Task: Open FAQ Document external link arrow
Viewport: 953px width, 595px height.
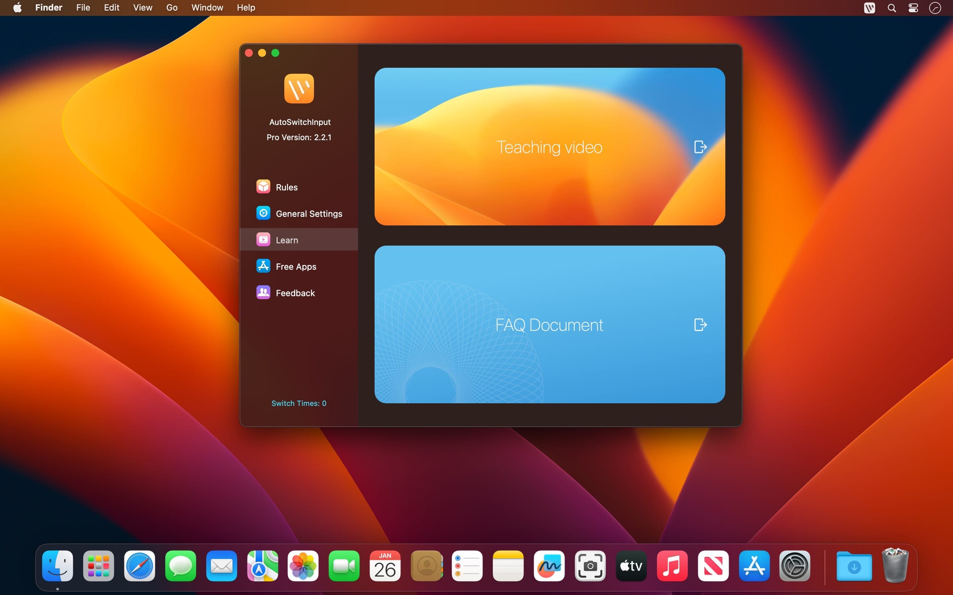Action: [700, 325]
